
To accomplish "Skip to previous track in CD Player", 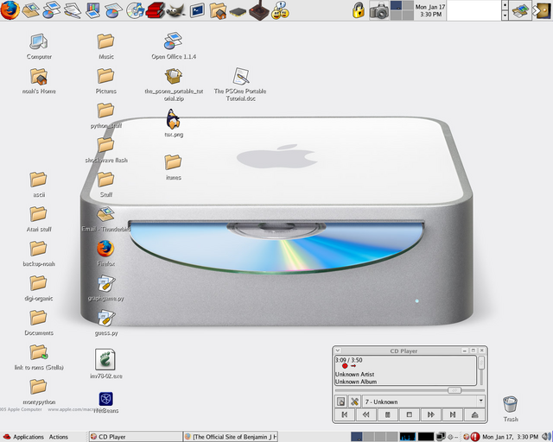I will click(x=345, y=414).
